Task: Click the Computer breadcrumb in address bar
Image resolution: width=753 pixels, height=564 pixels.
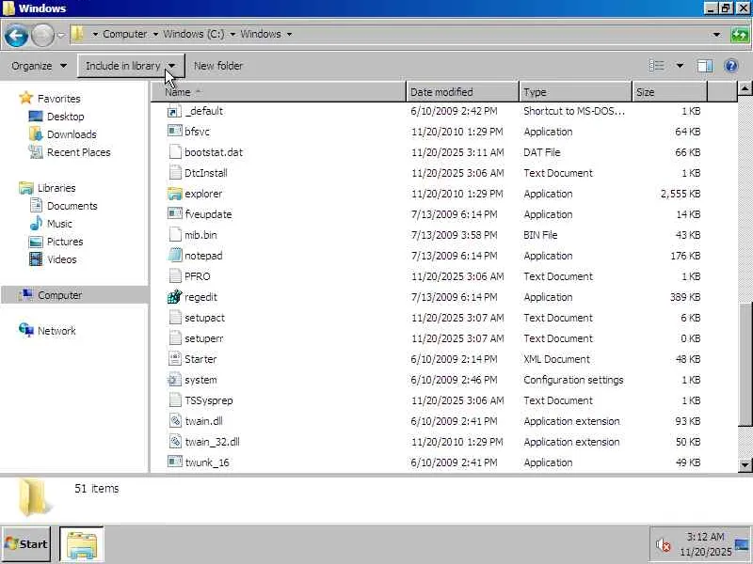Action: pyautogui.click(x=125, y=34)
